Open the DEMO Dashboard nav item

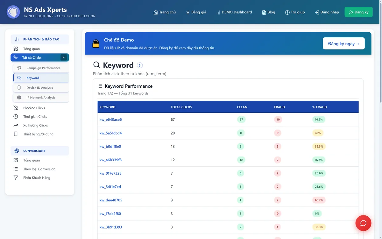tap(234, 12)
